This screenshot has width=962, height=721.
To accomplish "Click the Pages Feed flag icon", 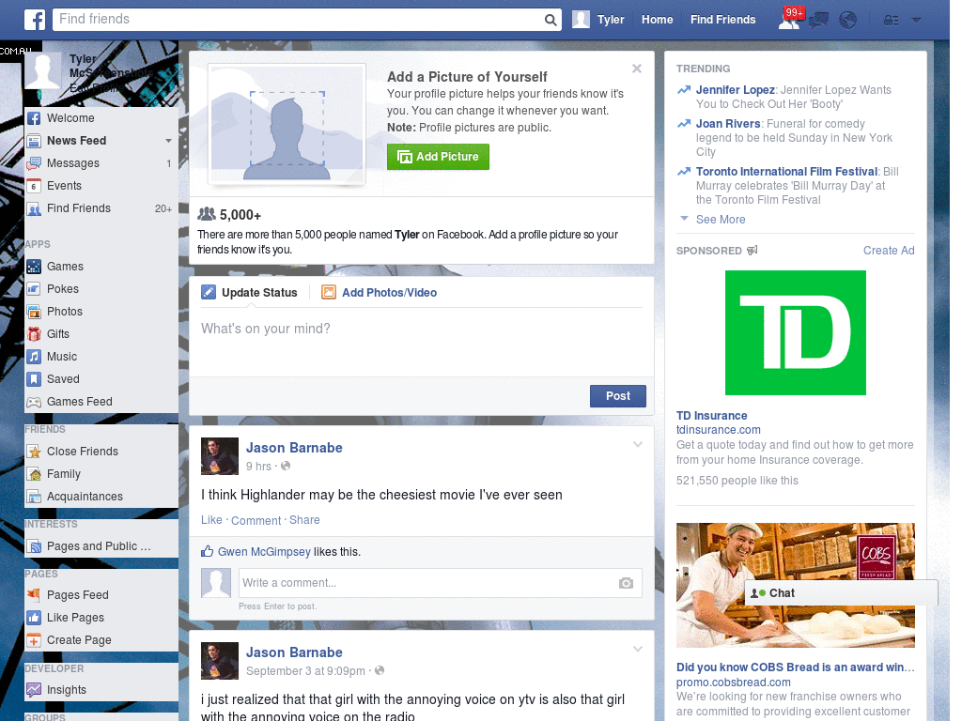I will pyautogui.click(x=35, y=594).
